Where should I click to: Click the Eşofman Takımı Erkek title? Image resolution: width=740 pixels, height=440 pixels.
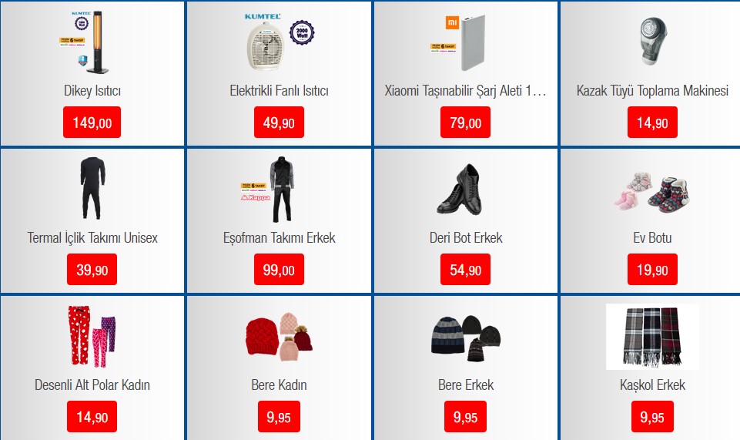(279, 238)
